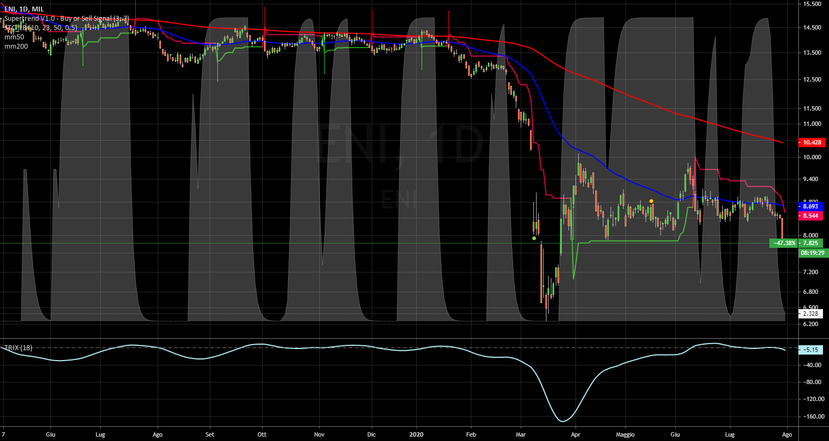
Task: Click the mm50 moving average legend
Action: 14,37
